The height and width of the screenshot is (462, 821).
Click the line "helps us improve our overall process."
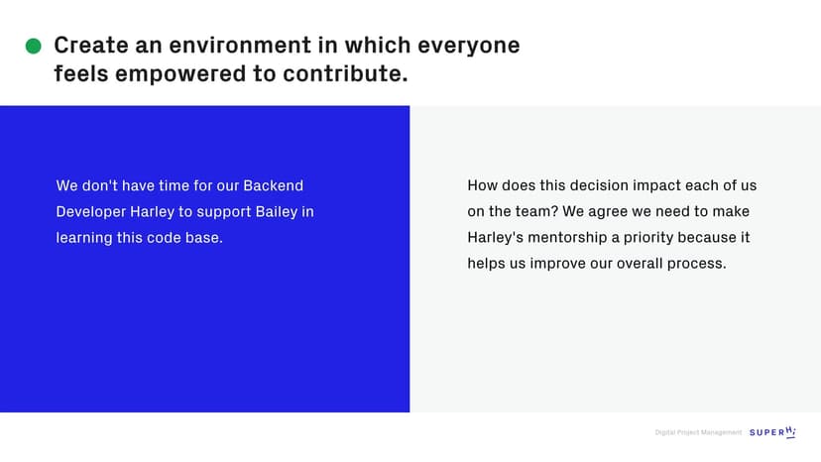pos(597,264)
